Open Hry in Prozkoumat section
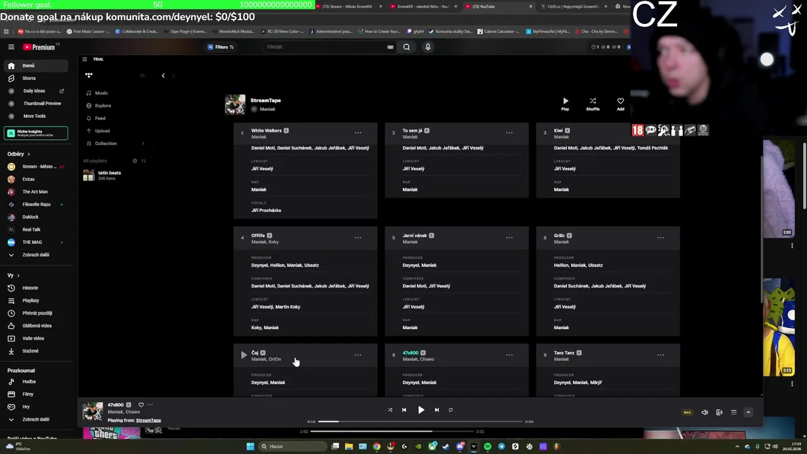Viewport: 807px width, 454px height. [x=36, y=407]
